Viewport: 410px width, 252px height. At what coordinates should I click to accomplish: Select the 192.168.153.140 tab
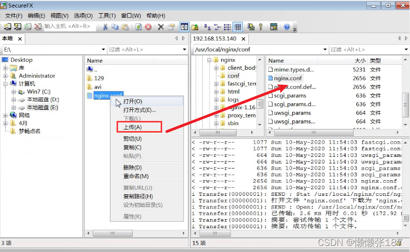(215, 38)
